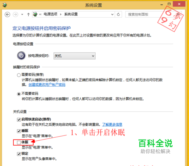This screenshot has width=189, height=166.
Task: Click the window title bar icon
Action: click(x=5, y=5)
